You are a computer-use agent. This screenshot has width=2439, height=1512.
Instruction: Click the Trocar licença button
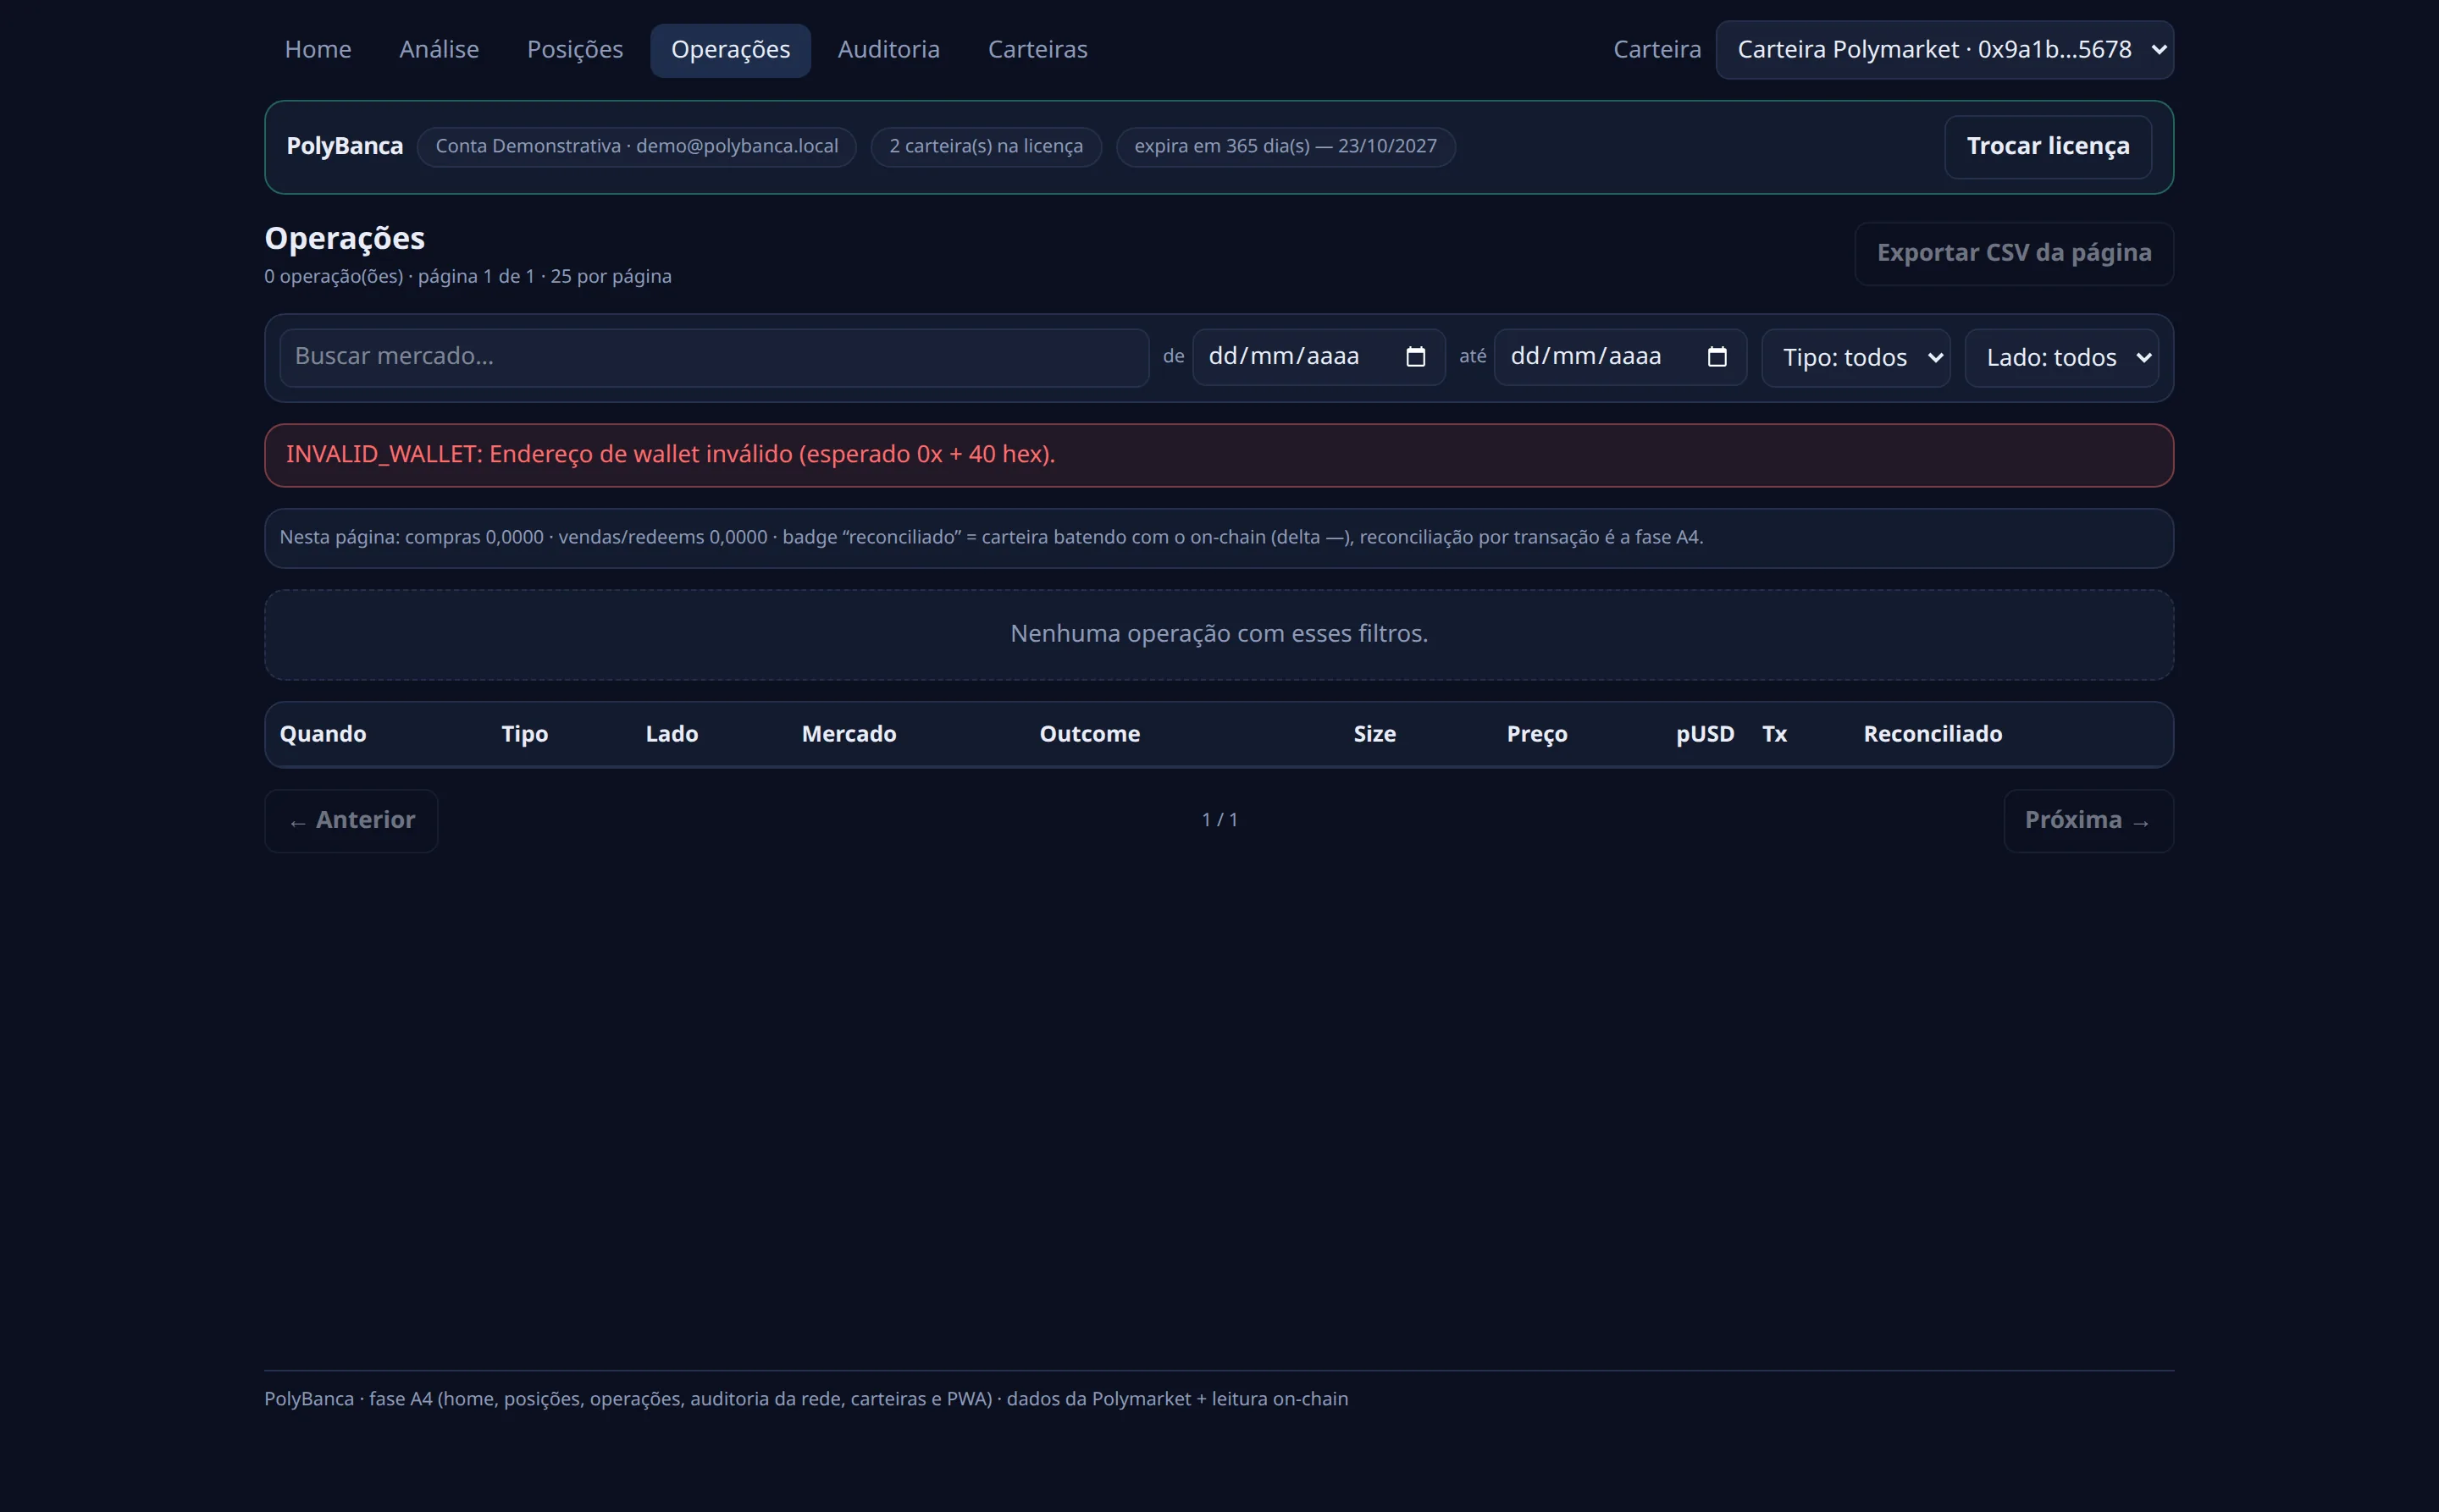coord(2048,147)
